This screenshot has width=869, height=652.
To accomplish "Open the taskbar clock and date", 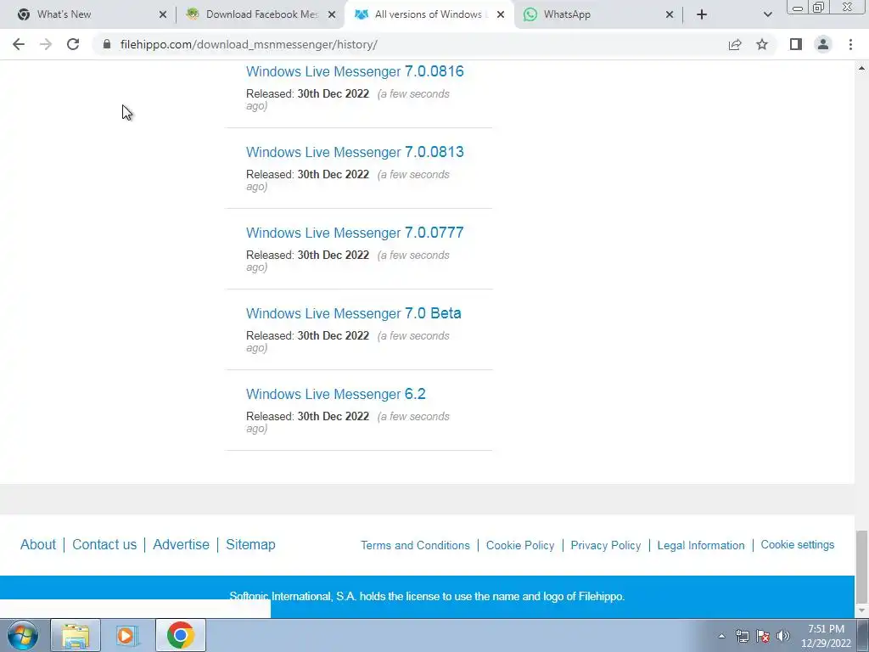I will (x=826, y=636).
